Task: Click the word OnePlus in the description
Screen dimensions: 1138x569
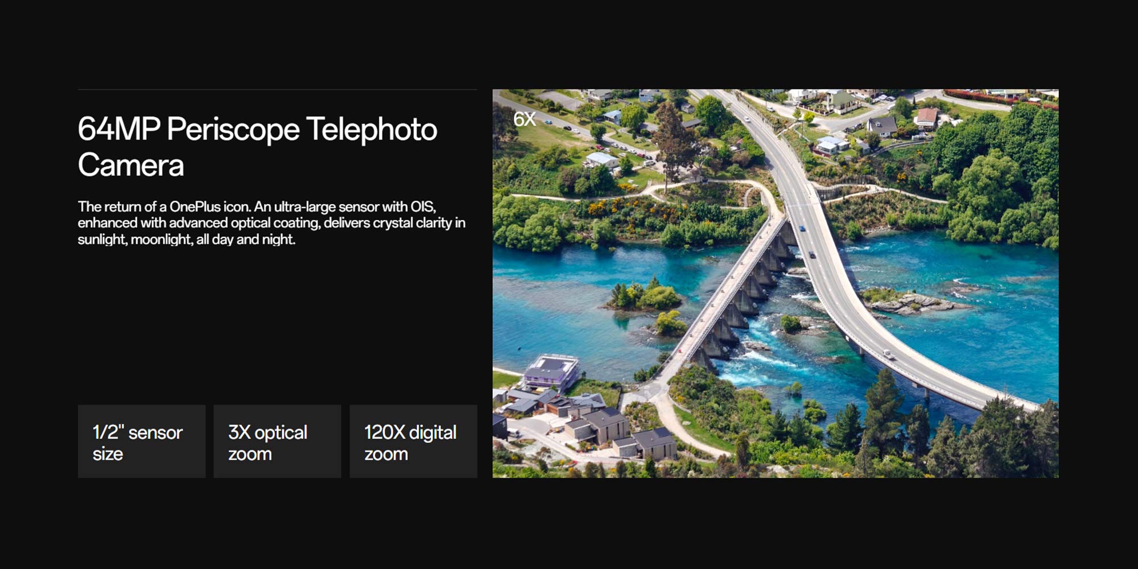Action: point(195,207)
